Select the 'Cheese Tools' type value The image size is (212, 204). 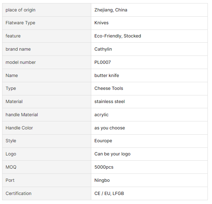[x=109, y=88]
